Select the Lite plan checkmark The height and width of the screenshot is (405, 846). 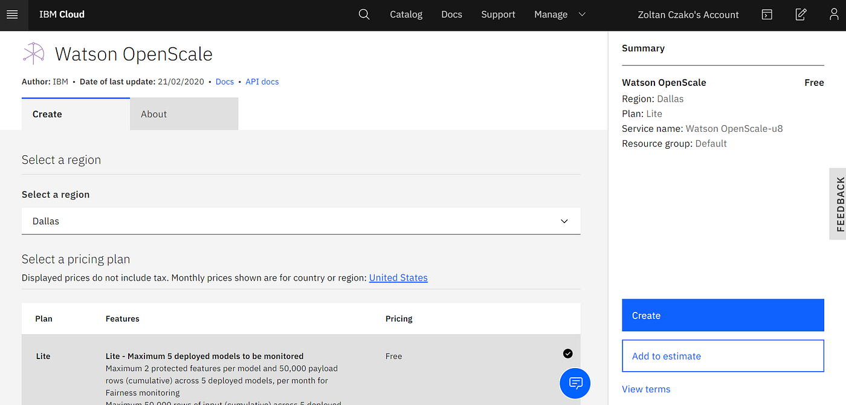pyautogui.click(x=567, y=354)
